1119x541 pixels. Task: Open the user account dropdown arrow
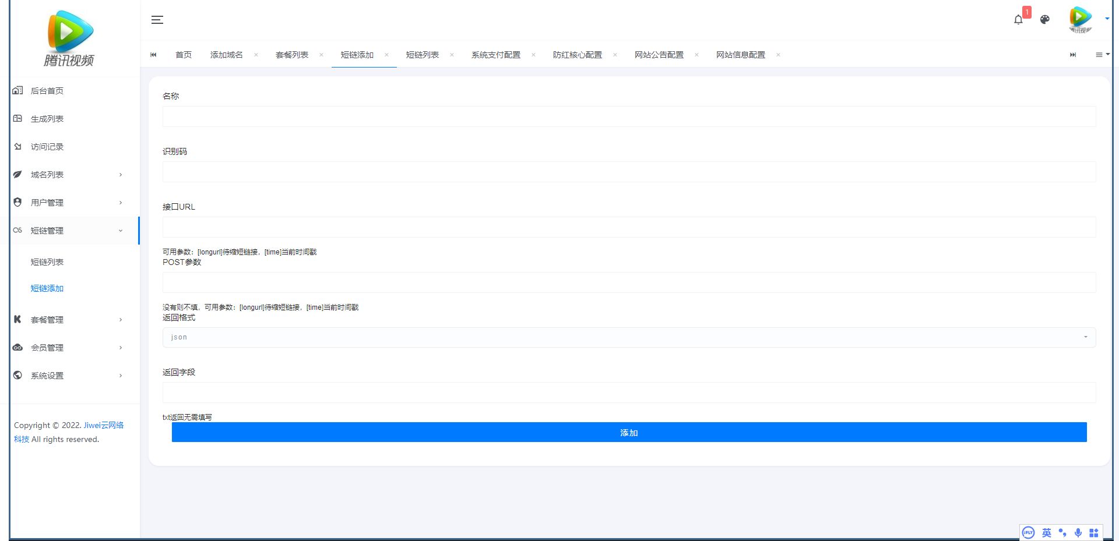pyautogui.click(x=1107, y=19)
